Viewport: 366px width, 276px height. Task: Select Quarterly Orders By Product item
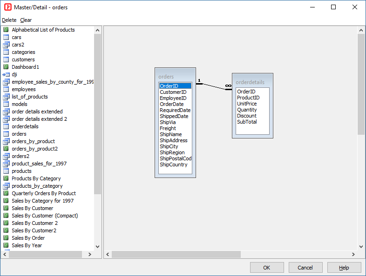44,193
